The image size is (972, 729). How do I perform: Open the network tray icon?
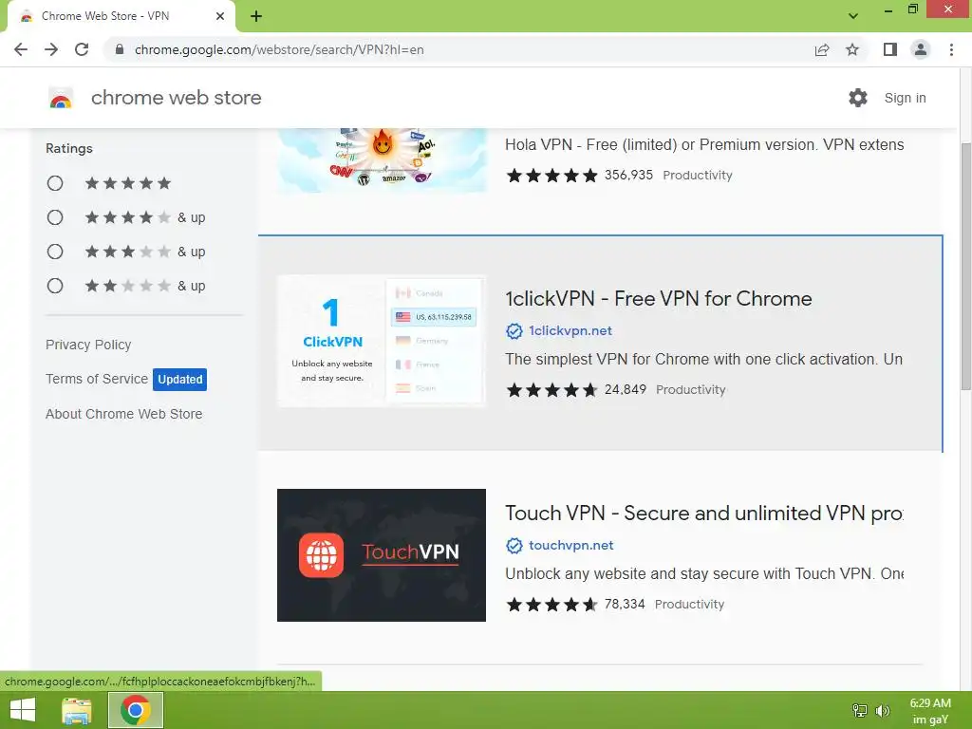(860, 710)
